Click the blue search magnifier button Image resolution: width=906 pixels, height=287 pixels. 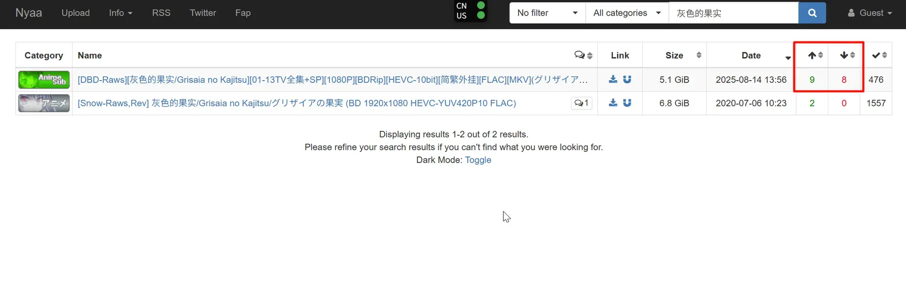tap(812, 13)
